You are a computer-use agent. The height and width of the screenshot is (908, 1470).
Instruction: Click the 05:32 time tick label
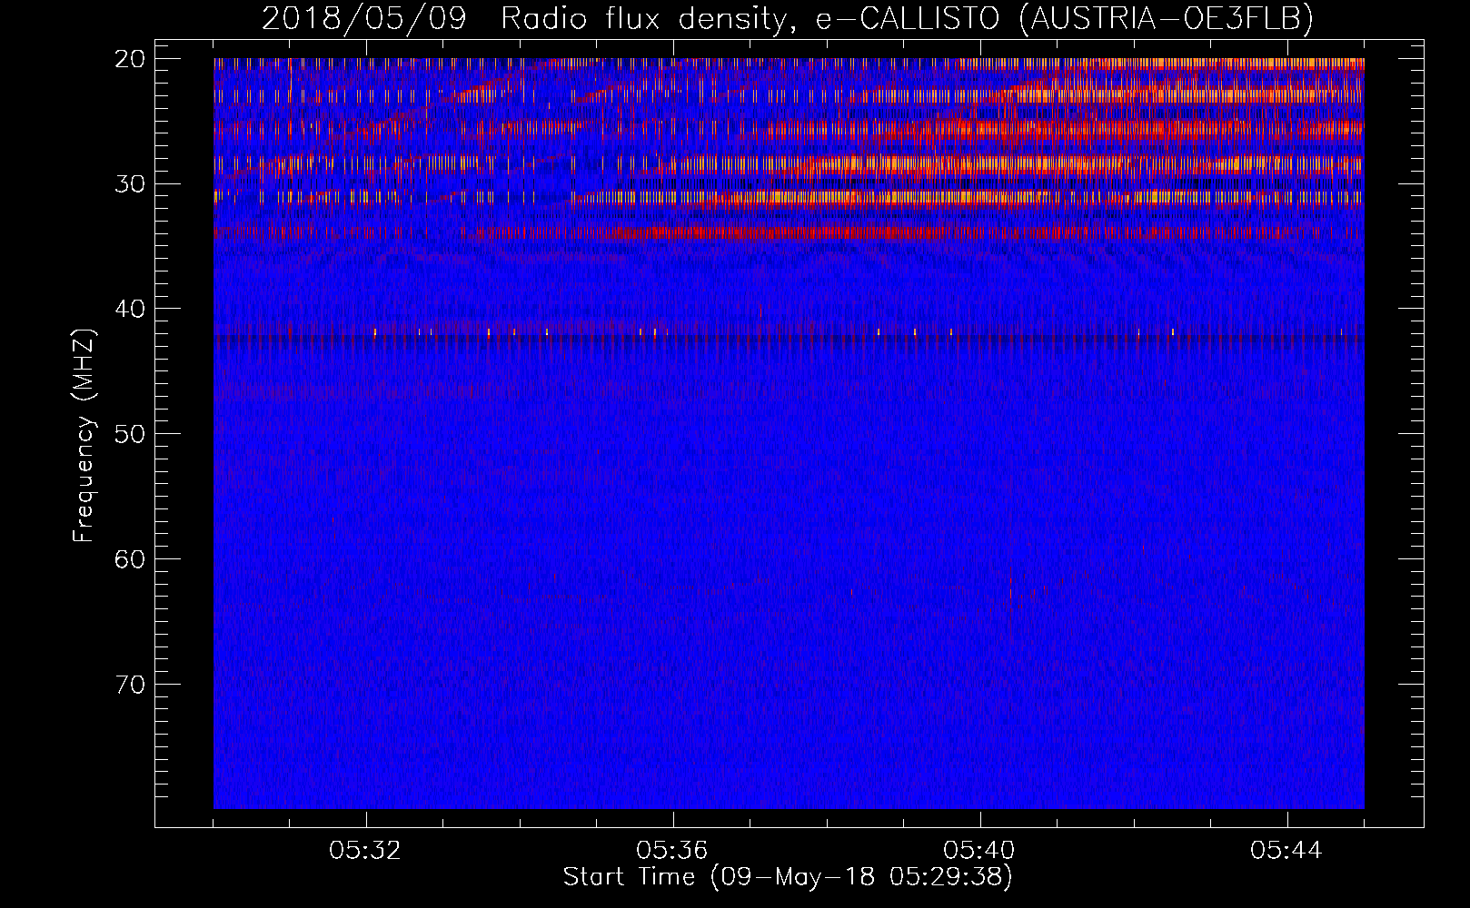click(366, 851)
